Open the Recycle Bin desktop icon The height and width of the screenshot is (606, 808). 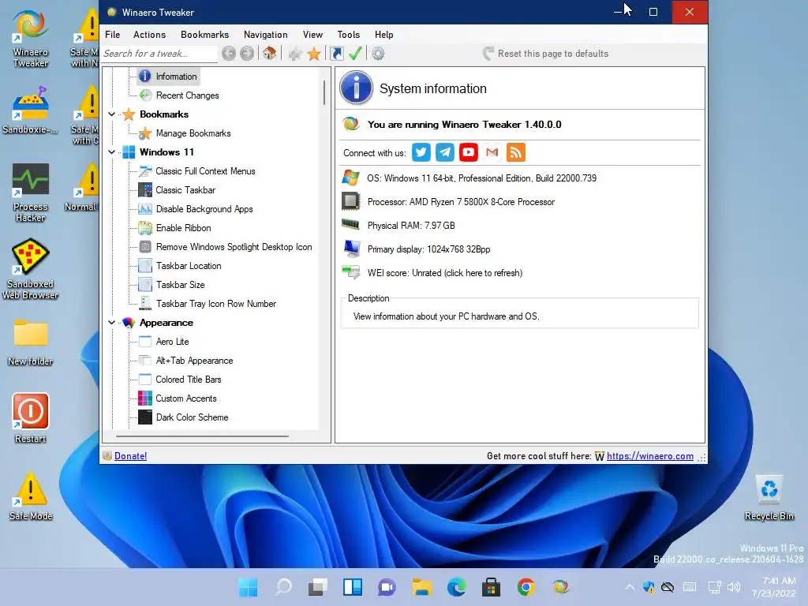769,497
